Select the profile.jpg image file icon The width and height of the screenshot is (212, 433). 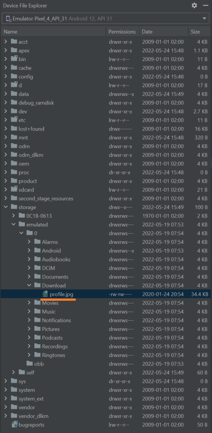click(46, 294)
